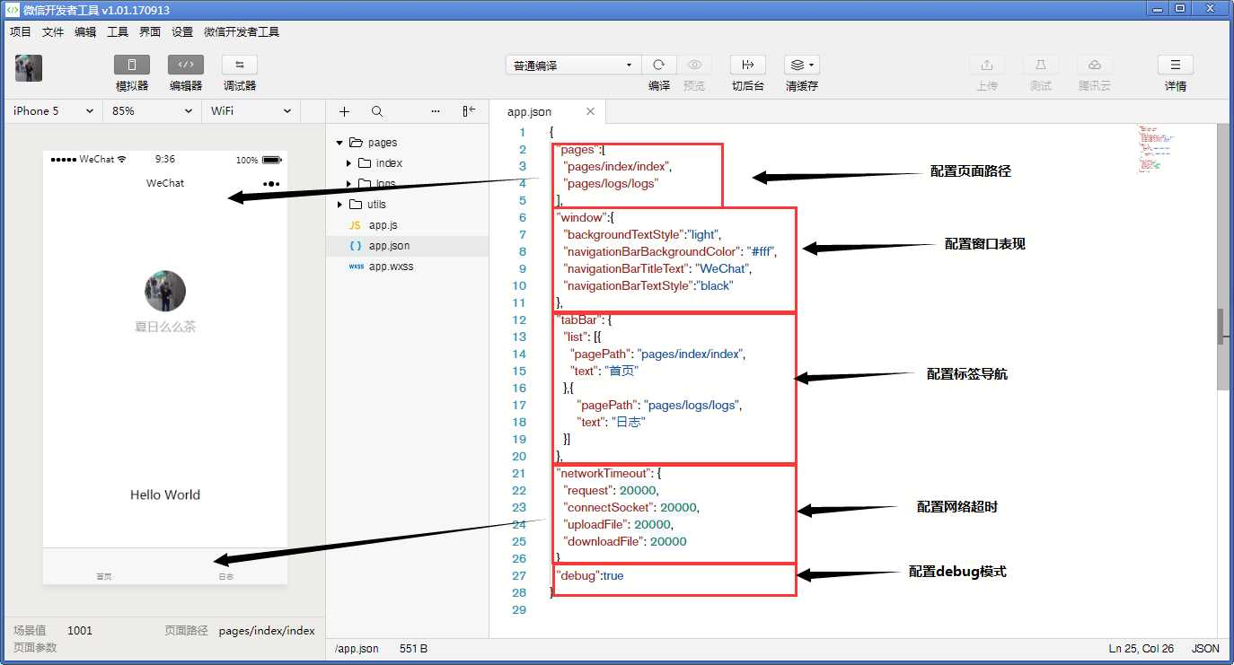Select the utils folder

point(376,205)
